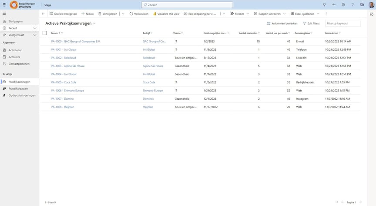Click the Broad Horizon University logo
Screen dimensions: 376x206
[x=23, y=5]
